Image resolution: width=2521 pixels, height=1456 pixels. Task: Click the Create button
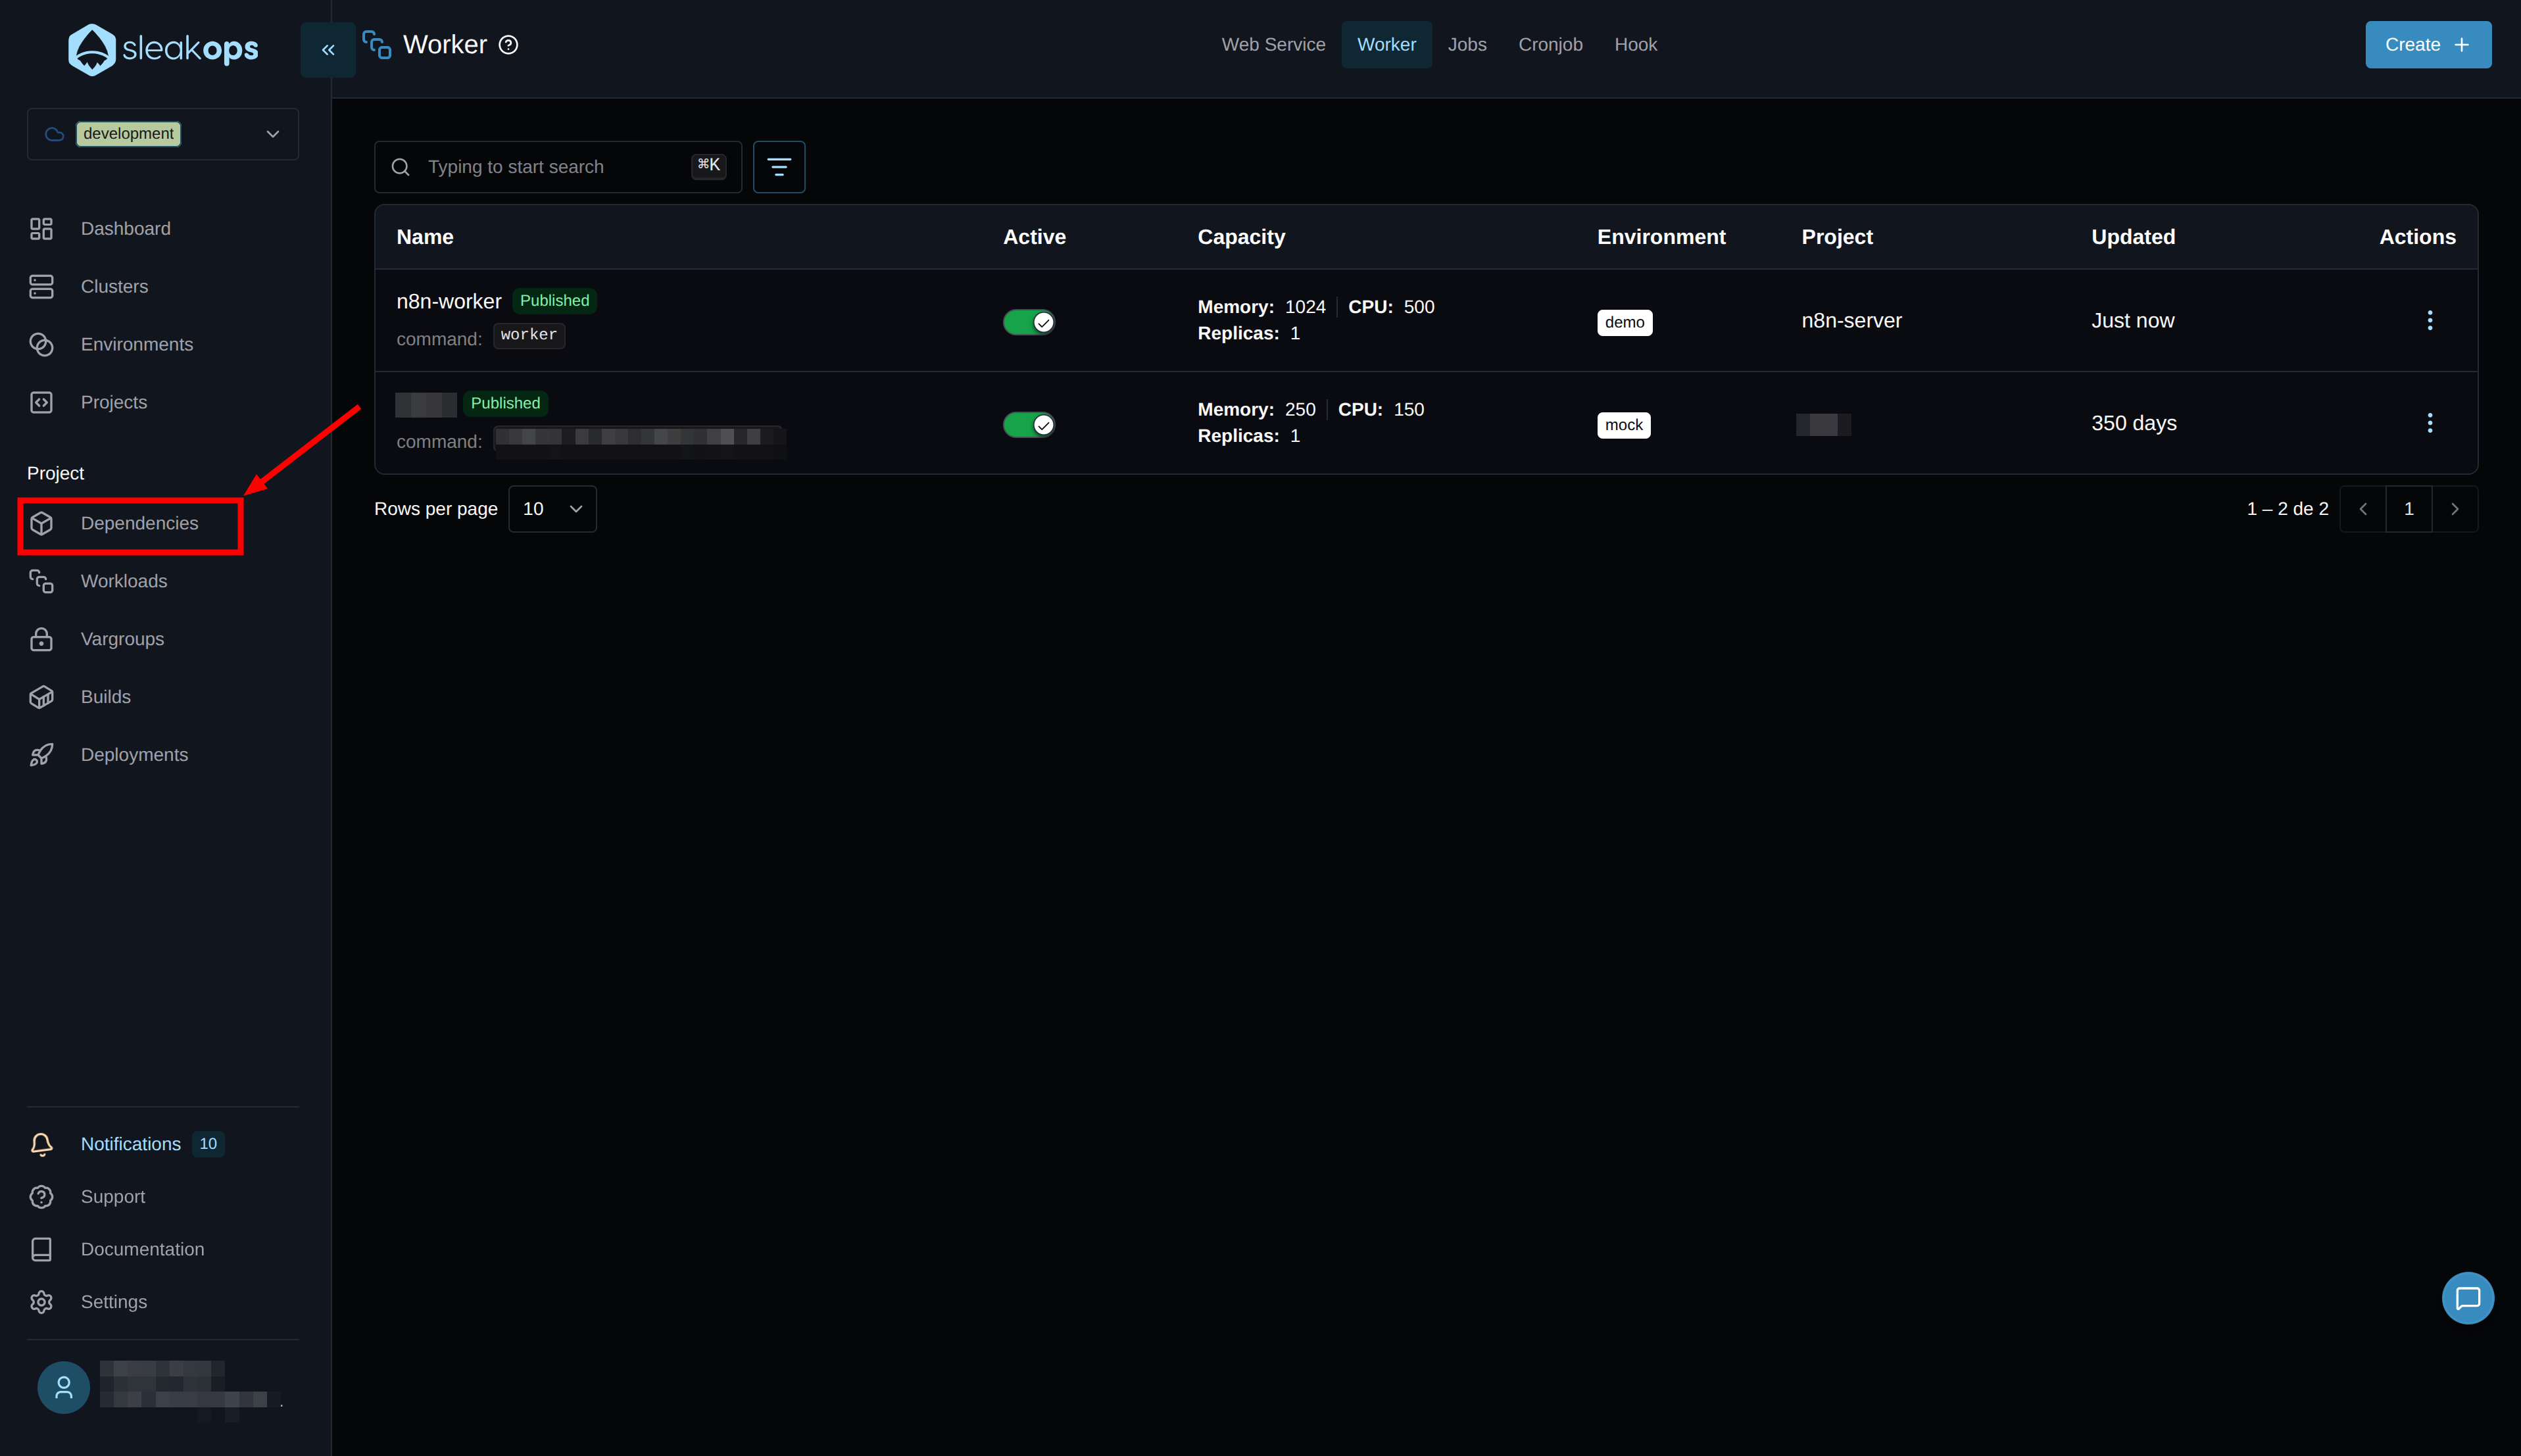[x=2426, y=45]
